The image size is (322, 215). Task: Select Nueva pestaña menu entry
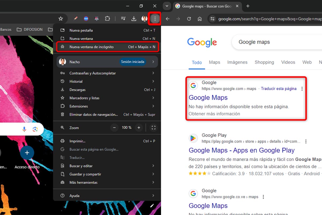(x=107, y=30)
